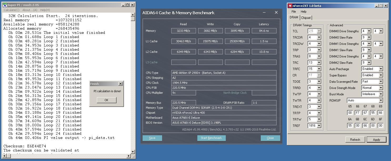This screenshot has width=391, height=161.
Task: Click the ROMSIP 6C value field
Action: [x=365, y=126]
